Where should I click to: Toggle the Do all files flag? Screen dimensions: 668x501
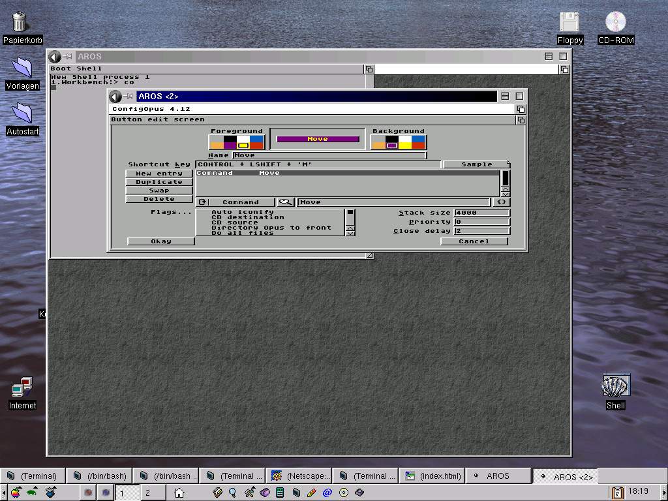pyautogui.click(x=242, y=233)
